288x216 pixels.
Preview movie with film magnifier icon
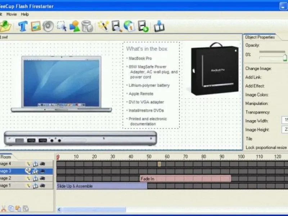[117, 26]
